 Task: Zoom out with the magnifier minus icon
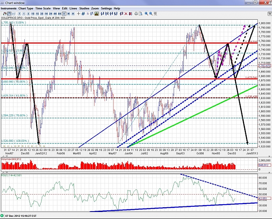(x=151, y=14)
